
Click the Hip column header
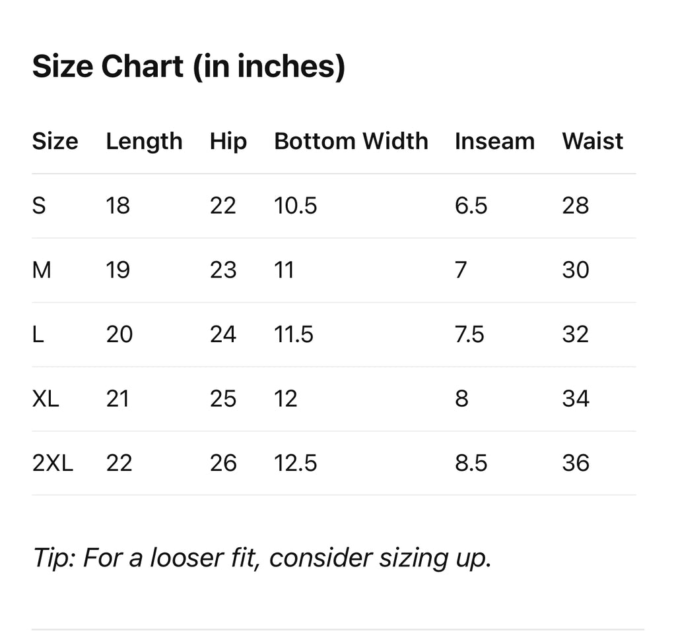[x=228, y=141]
